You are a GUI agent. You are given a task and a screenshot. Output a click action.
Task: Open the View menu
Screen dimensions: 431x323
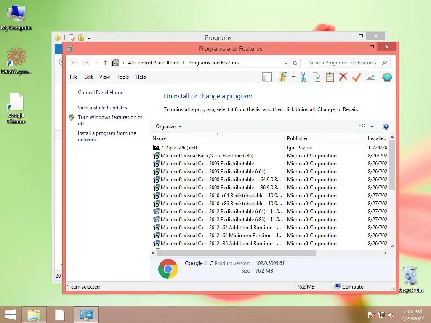104,77
